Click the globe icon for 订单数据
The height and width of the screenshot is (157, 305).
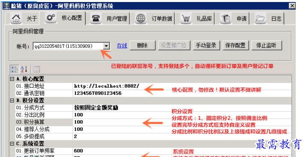pyautogui.click(x=141, y=19)
